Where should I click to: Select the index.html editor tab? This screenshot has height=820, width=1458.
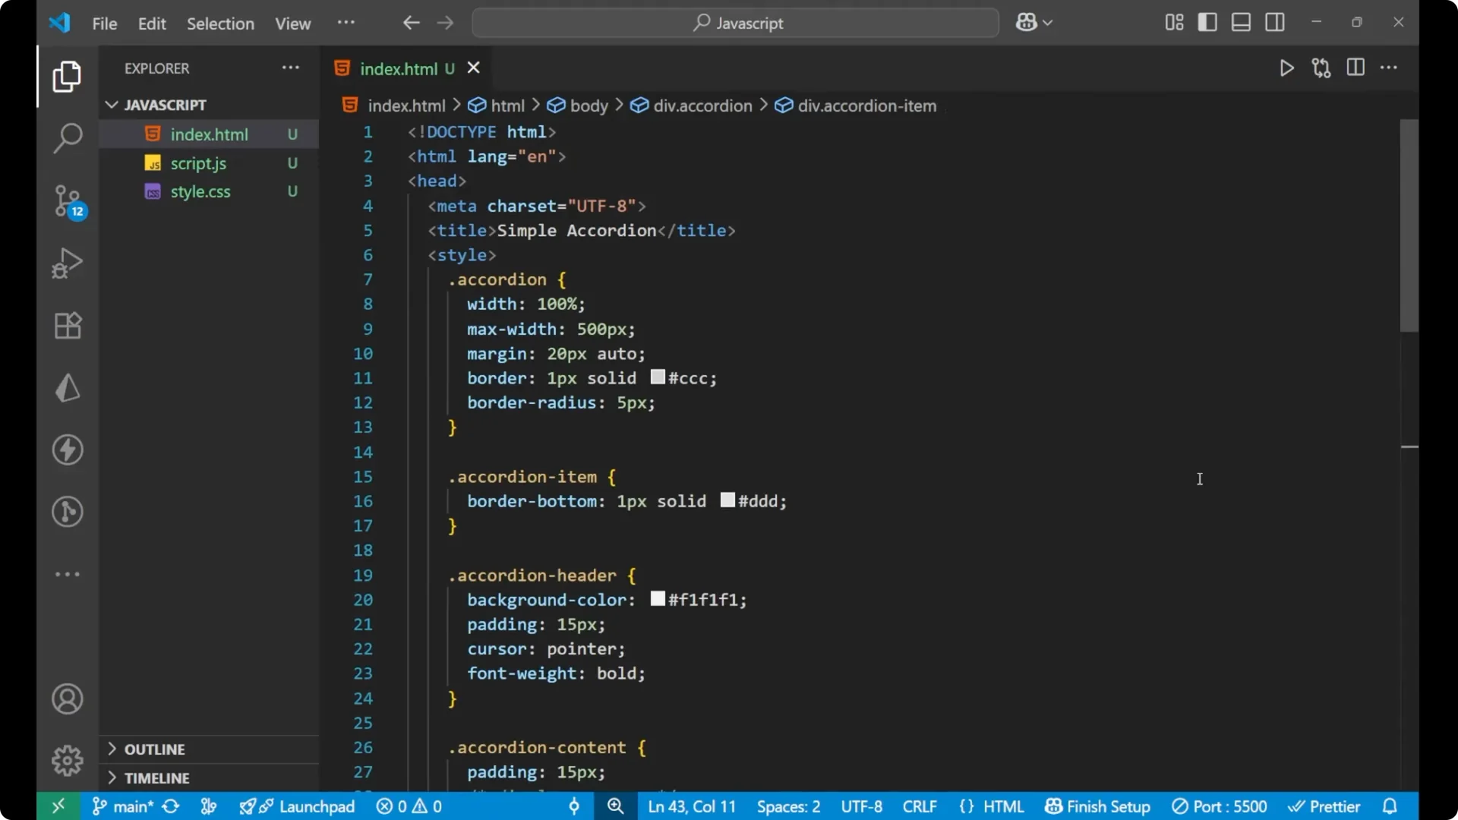(x=399, y=68)
